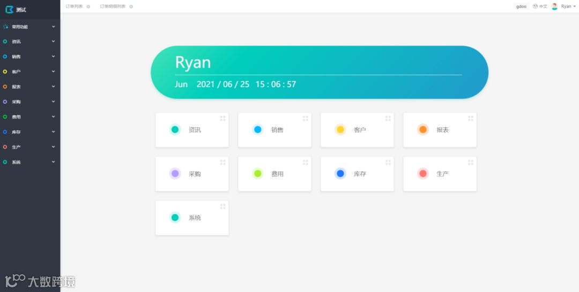Screen dimensions: 579x292
Task: Click the teal 资讯 card icon
Action: point(175,129)
